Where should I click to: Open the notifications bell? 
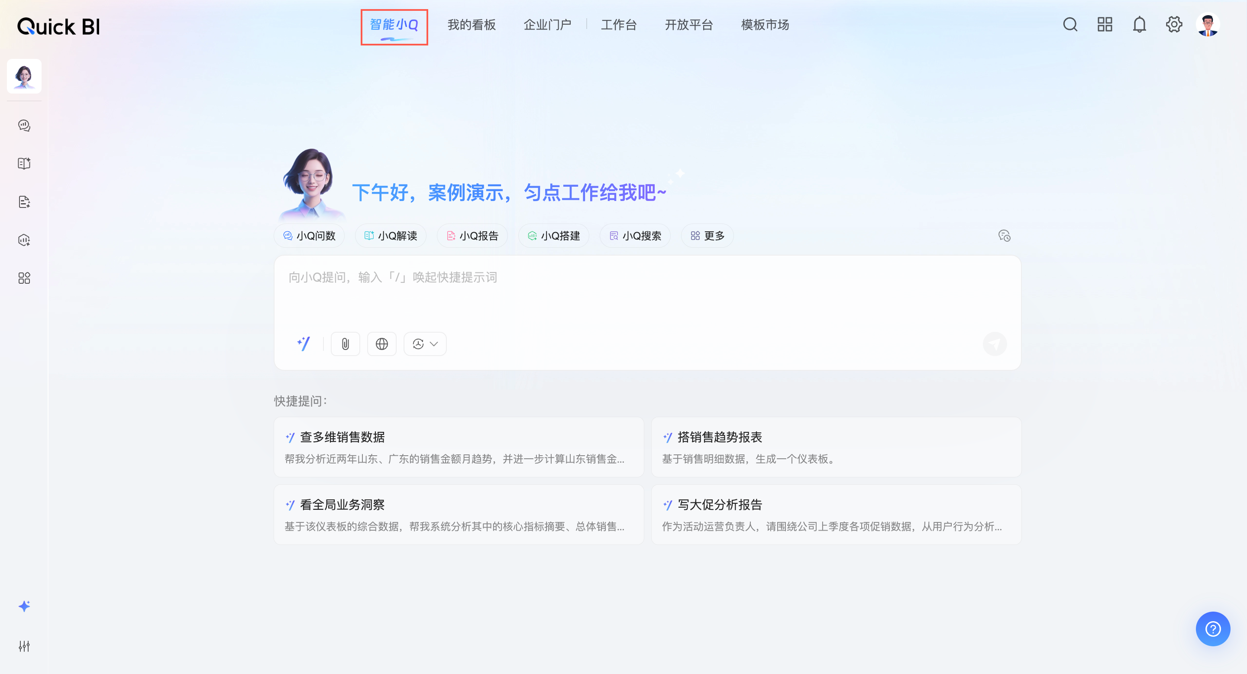[1140, 24]
